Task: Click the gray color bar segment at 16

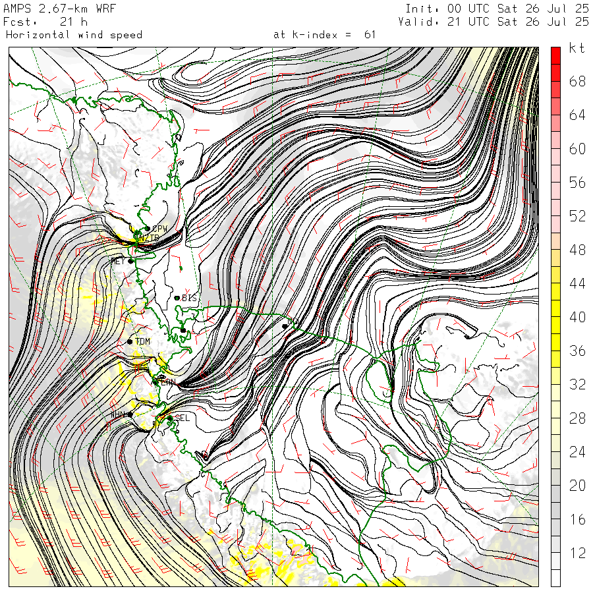Action: pos(555,511)
